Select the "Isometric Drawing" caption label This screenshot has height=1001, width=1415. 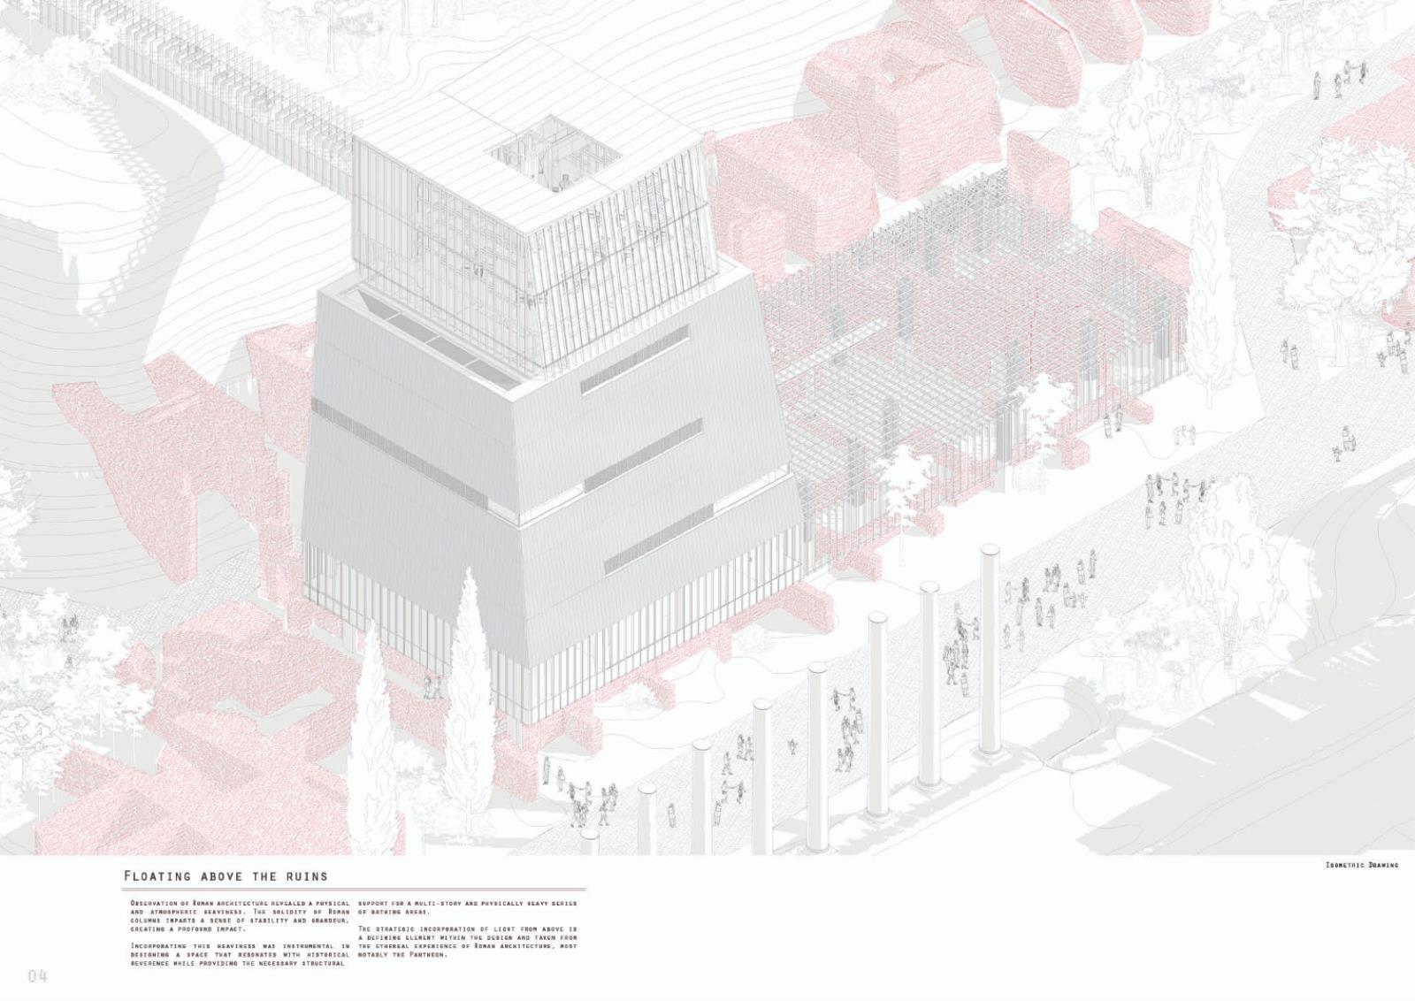(1362, 865)
